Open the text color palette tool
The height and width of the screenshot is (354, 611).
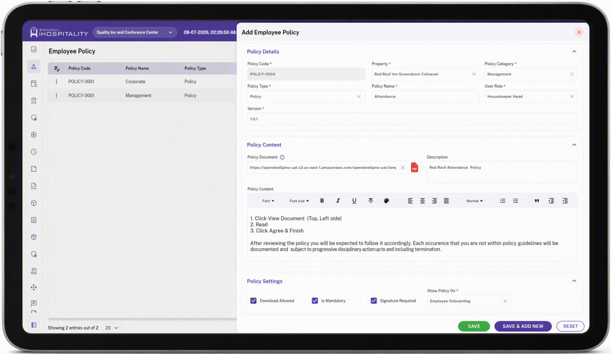[x=387, y=201]
